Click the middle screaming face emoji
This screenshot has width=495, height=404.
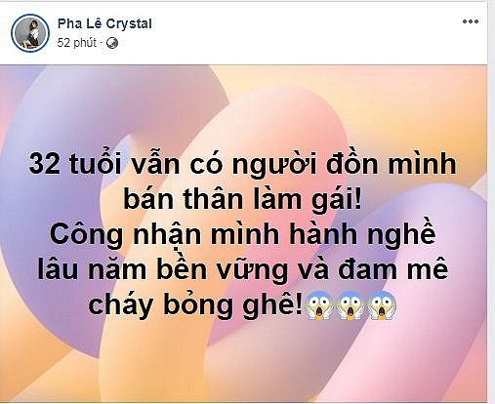(351, 305)
